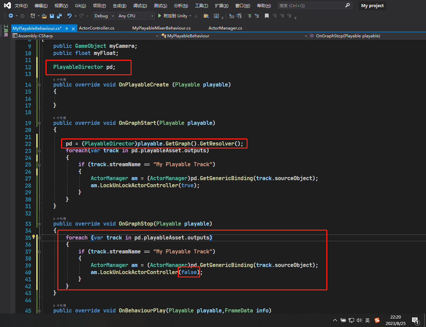Viewport: 426px width, 327px height.
Task: Click the Undo arrow icon
Action: [70, 16]
